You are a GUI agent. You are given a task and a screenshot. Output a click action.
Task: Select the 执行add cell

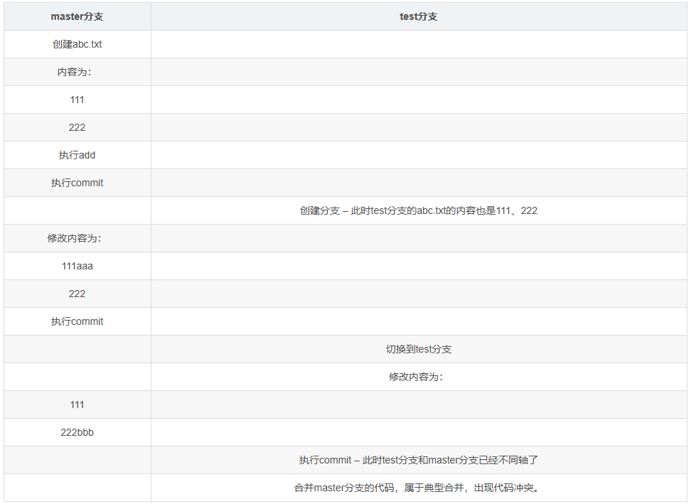pos(77,155)
